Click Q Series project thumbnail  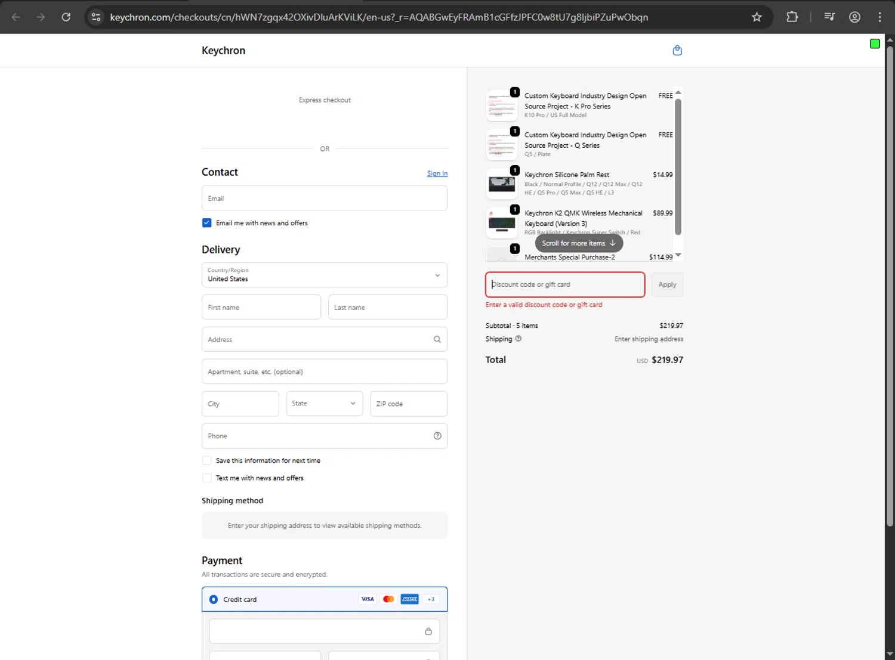point(502,144)
